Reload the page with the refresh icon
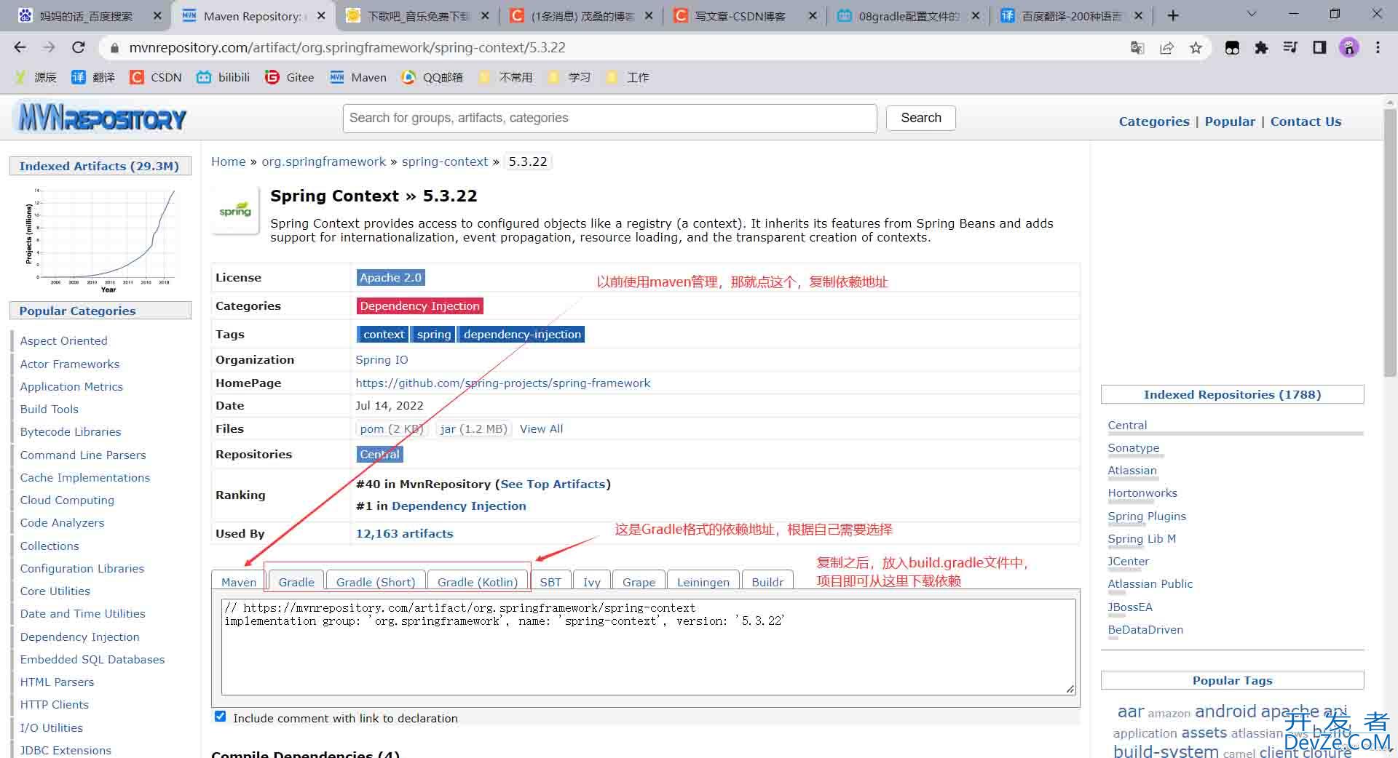The width and height of the screenshot is (1398, 758). click(79, 47)
